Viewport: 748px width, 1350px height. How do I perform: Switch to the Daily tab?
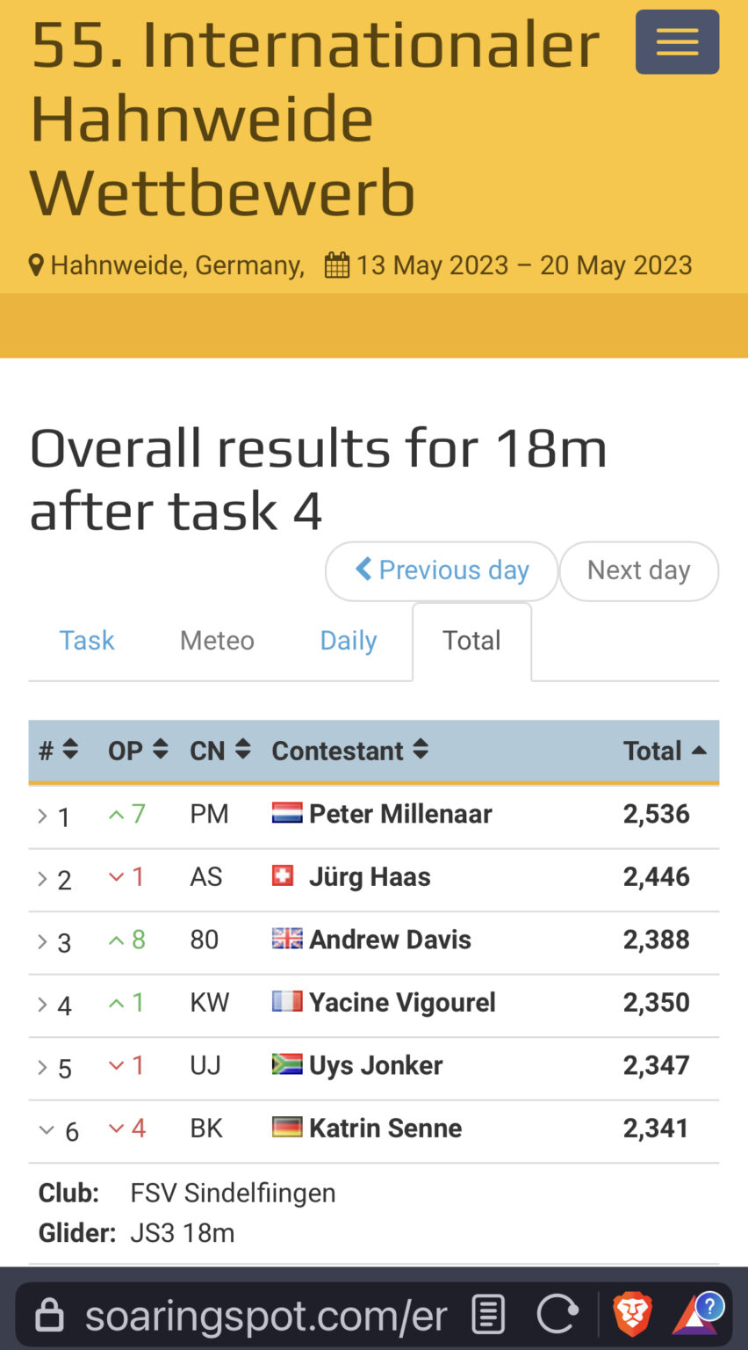pos(349,641)
